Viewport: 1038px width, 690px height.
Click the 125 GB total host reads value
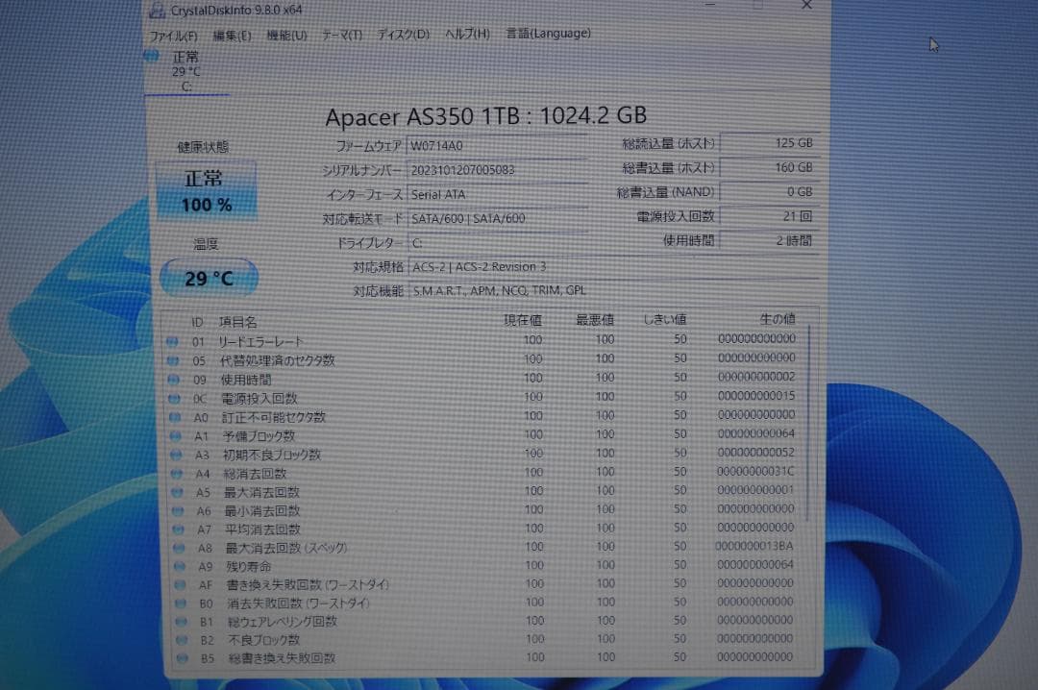[769, 143]
